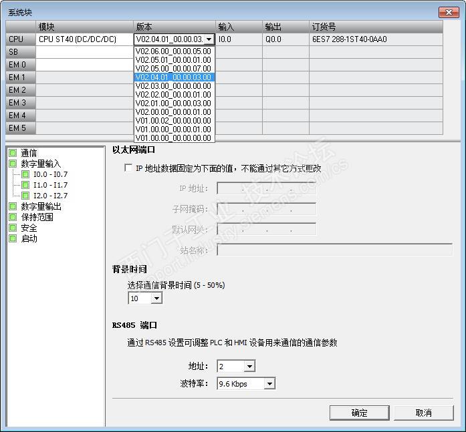
Task: Click the green icon beside I2.0 - I2.7
Action: click(x=25, y=196)
